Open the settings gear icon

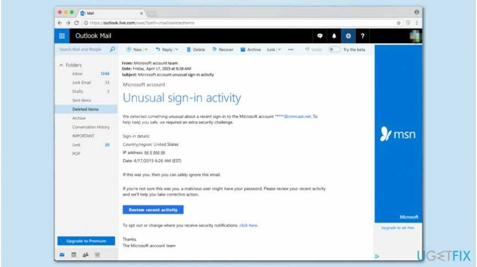348,36
